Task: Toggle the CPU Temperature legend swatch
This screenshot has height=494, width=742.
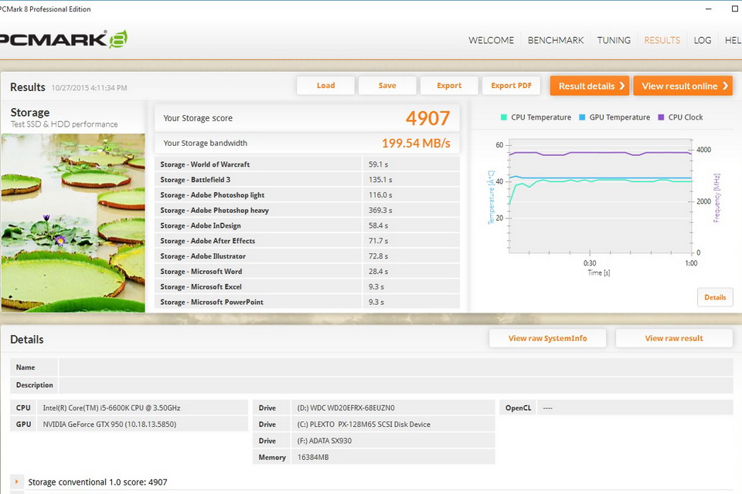Action: click(504, 117)
